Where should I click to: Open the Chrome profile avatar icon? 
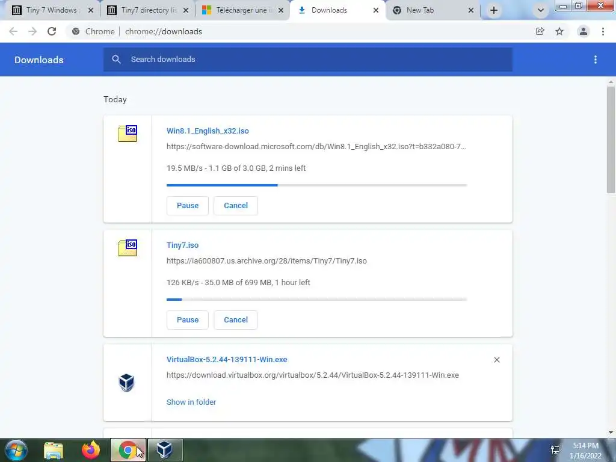(584, 31)
